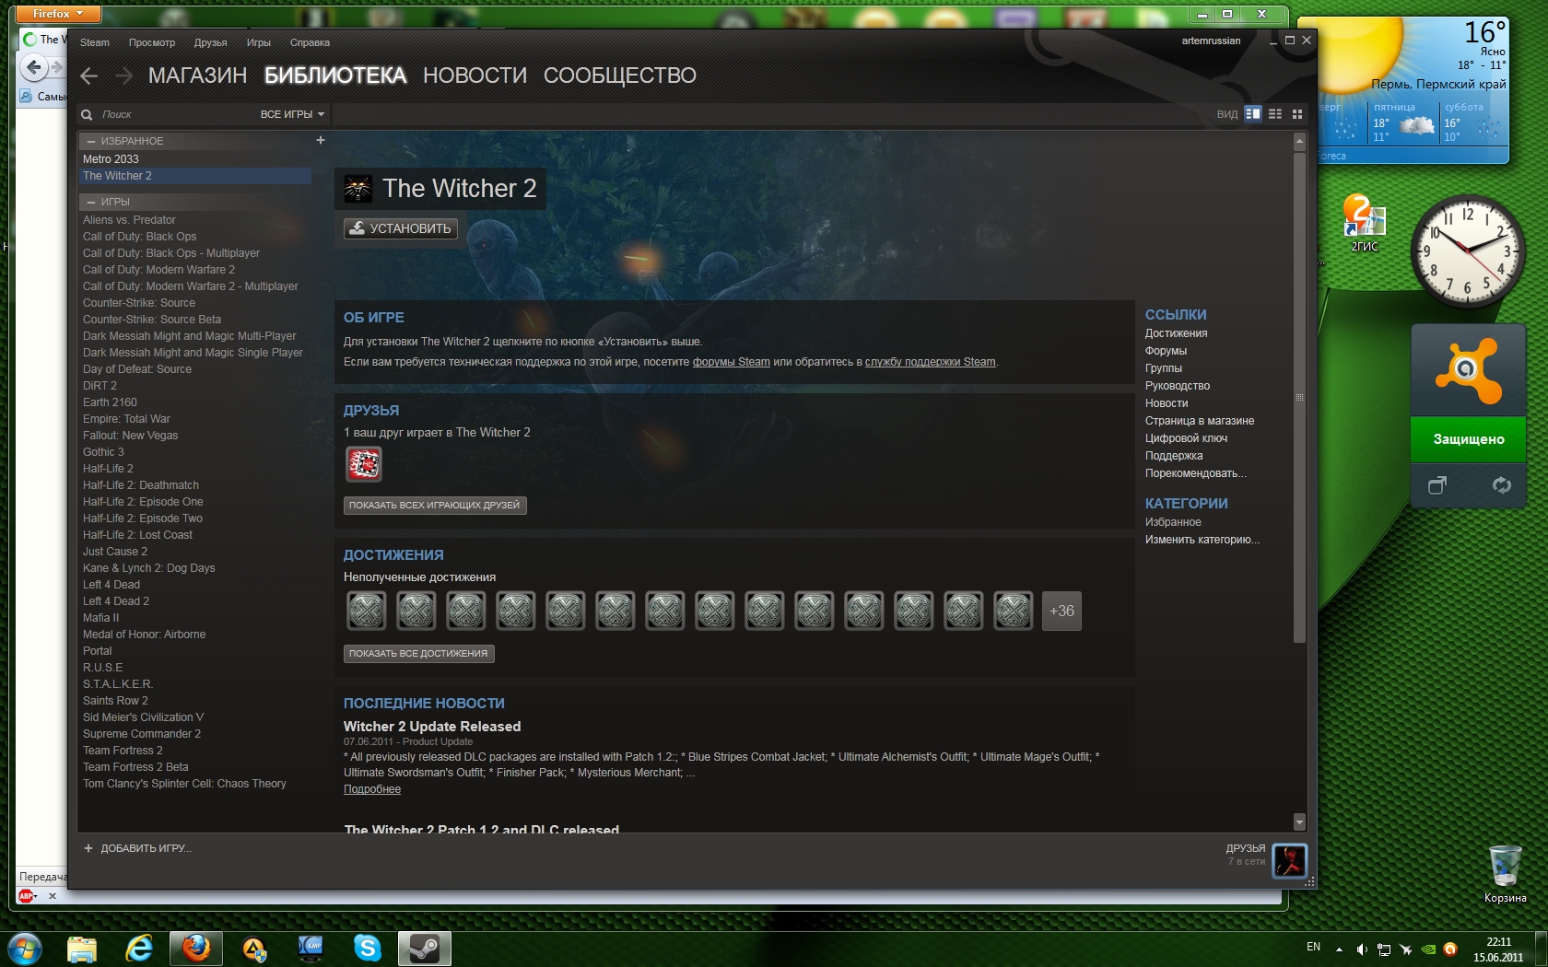Click the avast gadget window icon
Image resolution: width=1548 pixels, height=967 pixels.
[1437, 485]
